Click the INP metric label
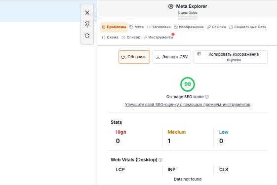Image resolution: width=277 pixels, height=185 pixels. 171,170
